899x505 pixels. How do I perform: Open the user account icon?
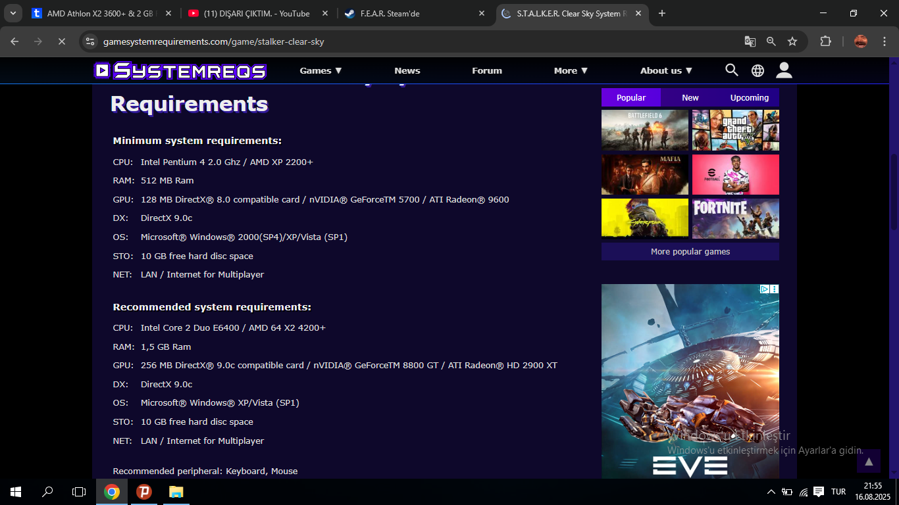tap(784, 70)
